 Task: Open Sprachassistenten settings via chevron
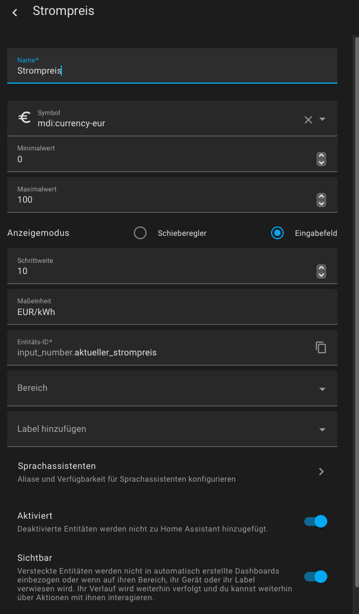[x=321, y=472]
